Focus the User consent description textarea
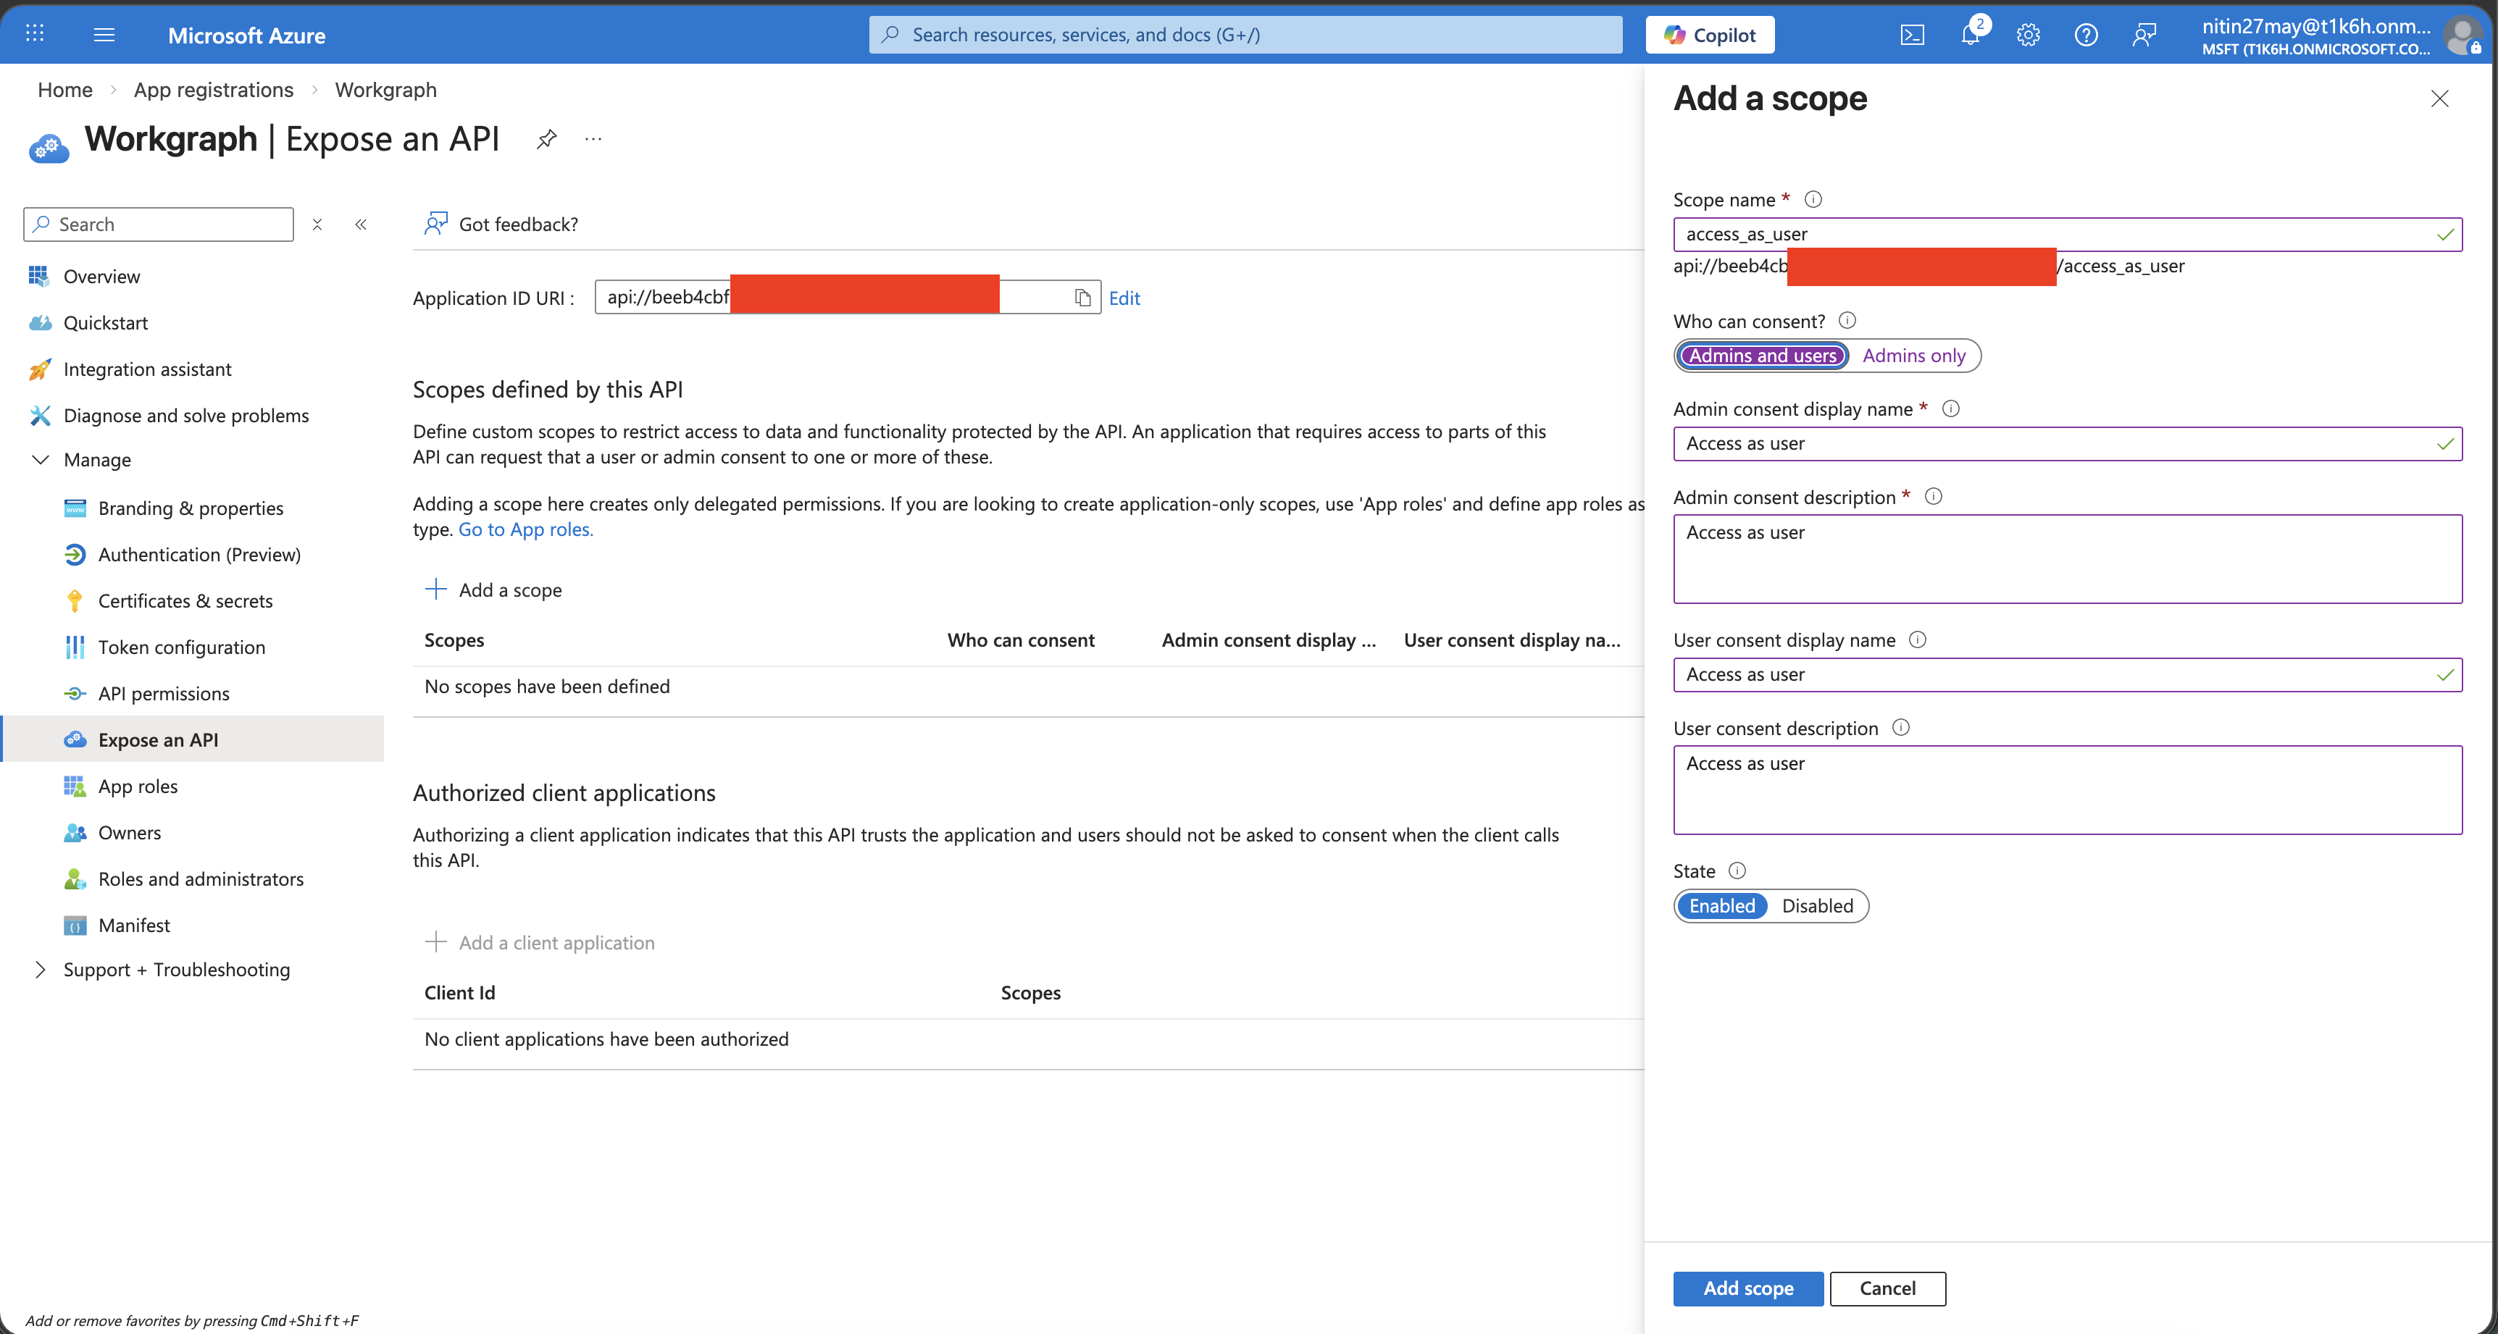The width and height of the screenshot is (2498, 1334). point(2066,789)
